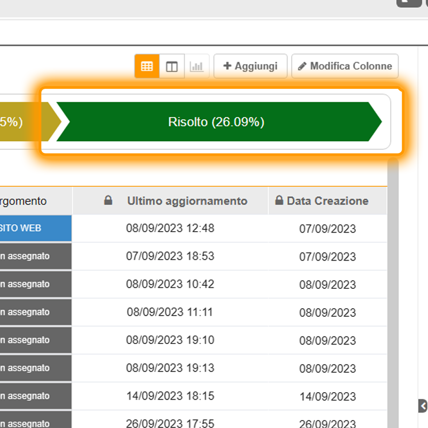The height and width of the screenshot is (428, 428).
Task: Click the 08/09/2023 11:11 cell
Action: pos(170,312)
